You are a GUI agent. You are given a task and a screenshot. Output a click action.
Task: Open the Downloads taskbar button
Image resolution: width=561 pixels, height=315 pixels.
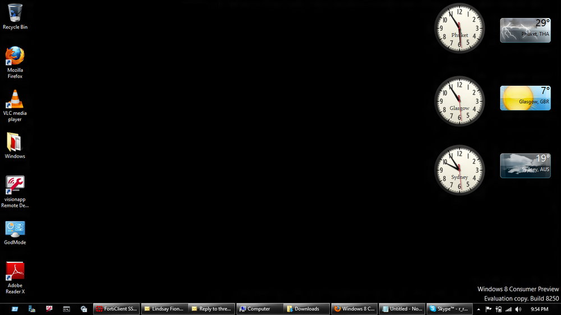point(306,309)
